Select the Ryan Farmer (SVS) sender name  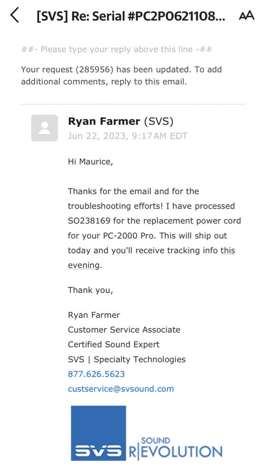[121, 121]
